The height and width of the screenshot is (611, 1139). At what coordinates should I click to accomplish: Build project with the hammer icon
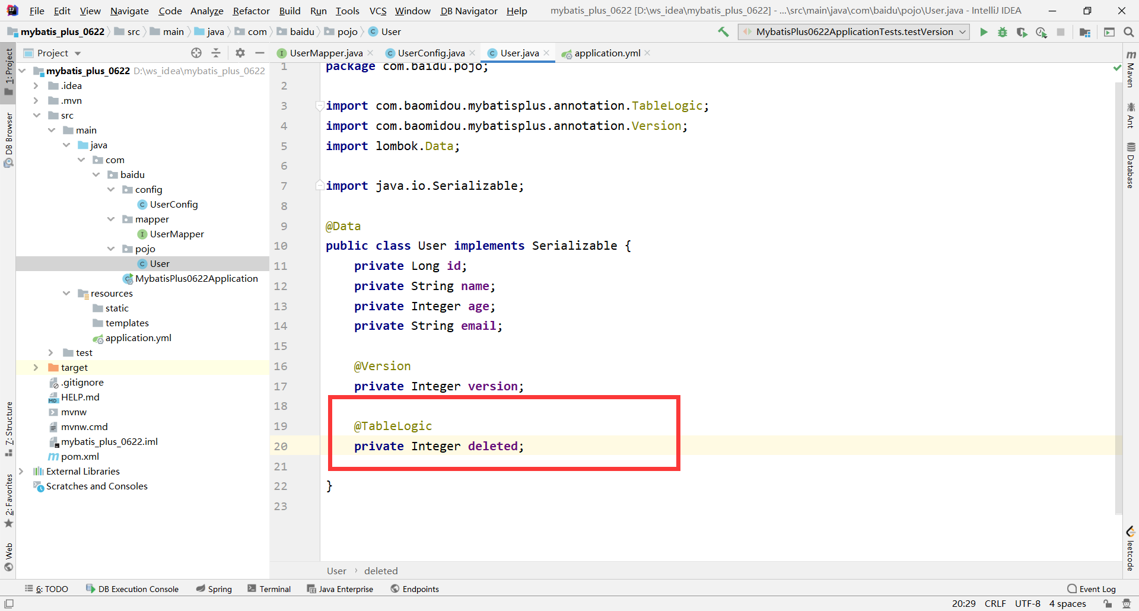pyautogui.click(x=723, y=32)
